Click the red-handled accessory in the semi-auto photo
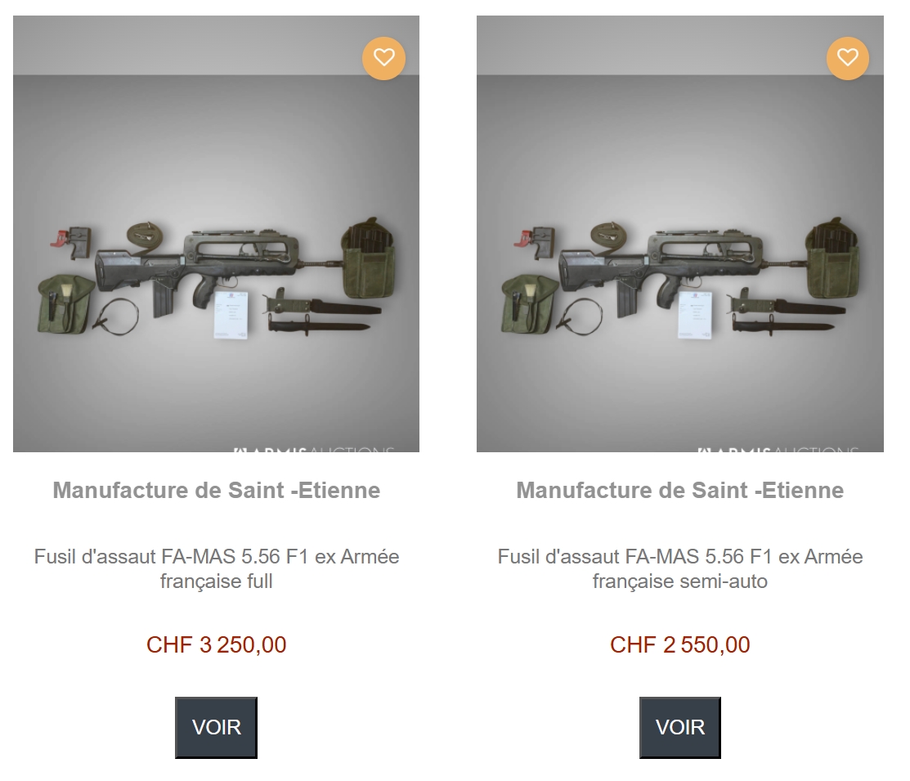 point(522,240)
